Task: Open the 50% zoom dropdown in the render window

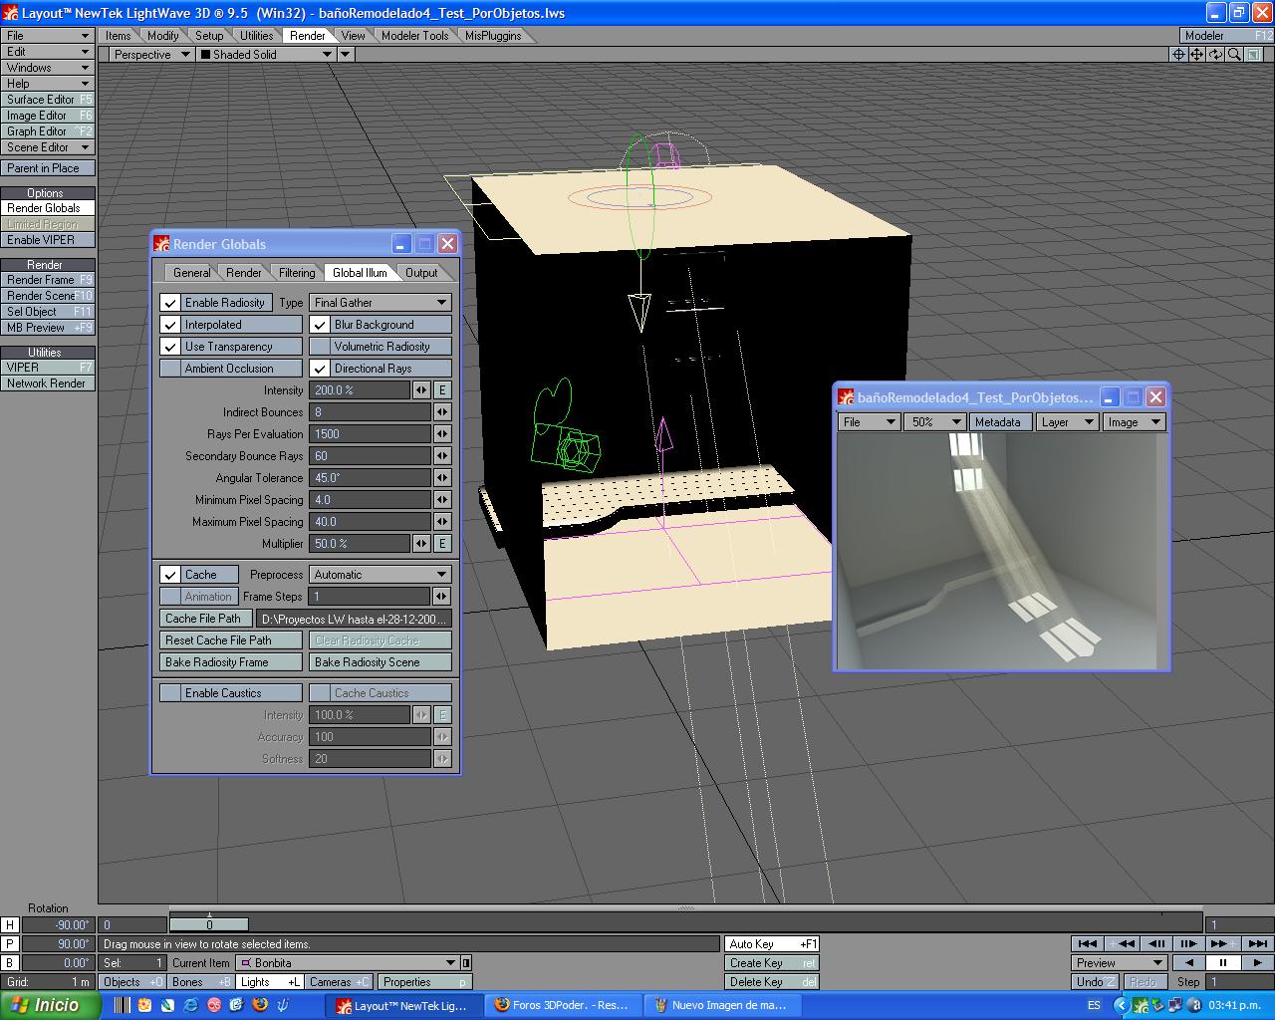Action: tap(935, 422)
